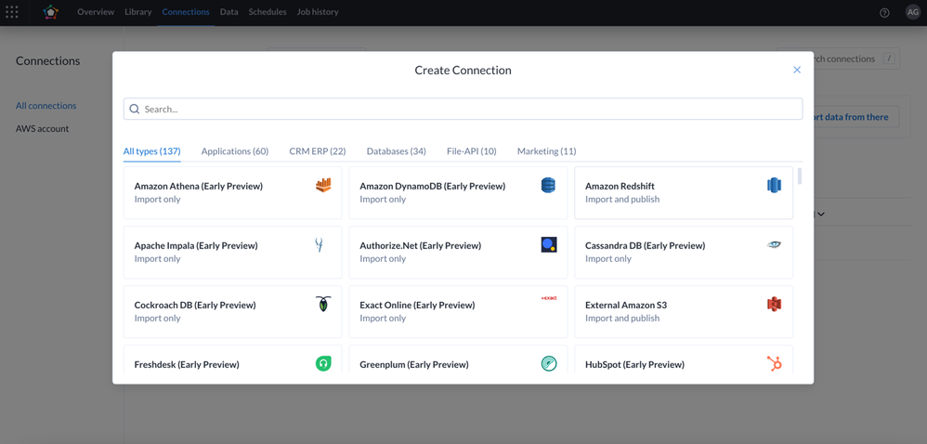Switch to File-API (10) tab
This screenshot has width=927, height=444.
[472, 151]
